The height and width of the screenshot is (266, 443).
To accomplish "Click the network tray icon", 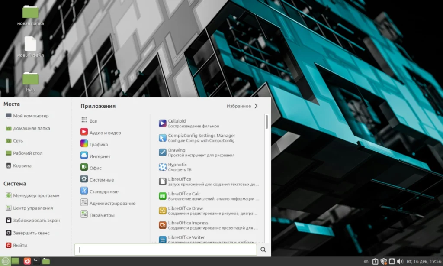I will [x=392, y=262].
